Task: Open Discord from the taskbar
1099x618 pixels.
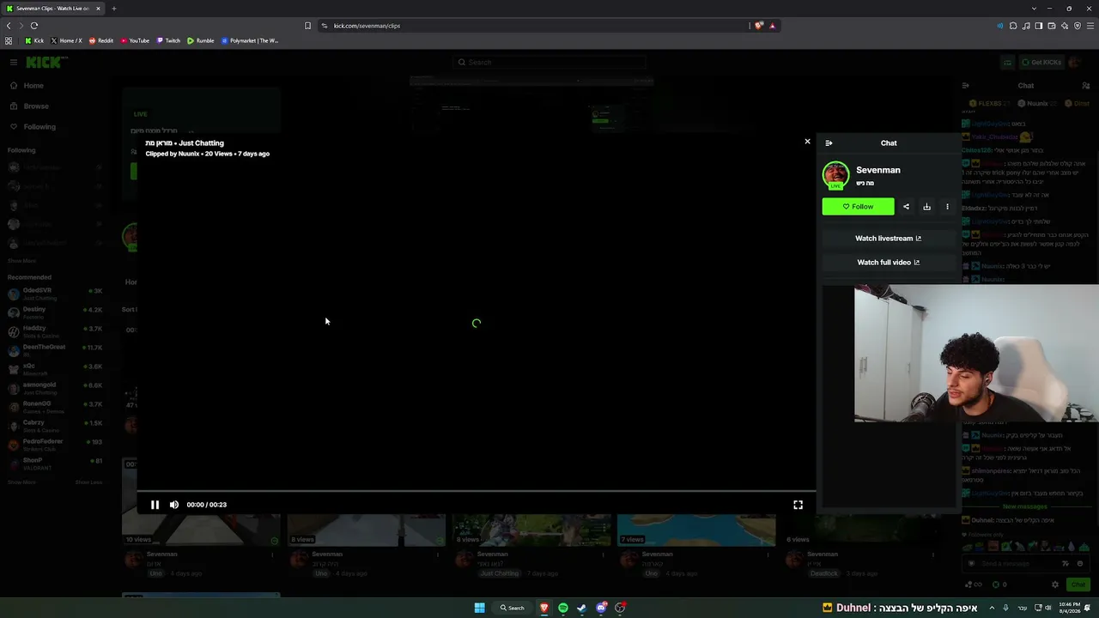Action: [601, 608]
